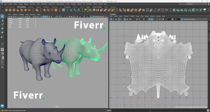Open the Renderer menu in viewport panel
Viewport: 210px width, 112px height.
point(33,14)
